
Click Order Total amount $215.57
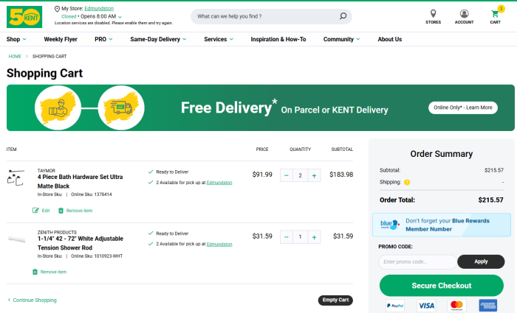[x=490, y=200]
